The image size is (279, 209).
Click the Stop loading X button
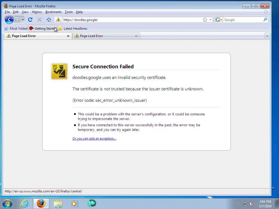pos(40,20)
